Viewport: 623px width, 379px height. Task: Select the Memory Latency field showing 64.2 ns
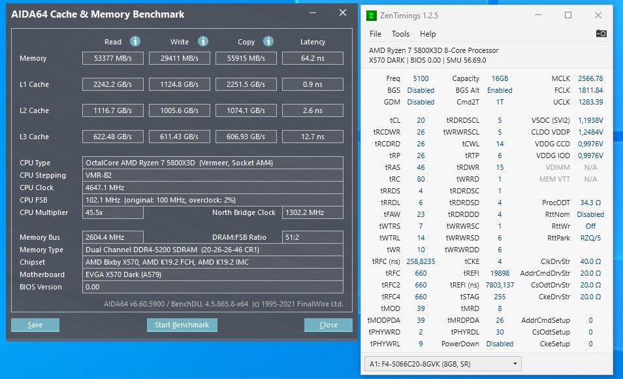(313, 58)
